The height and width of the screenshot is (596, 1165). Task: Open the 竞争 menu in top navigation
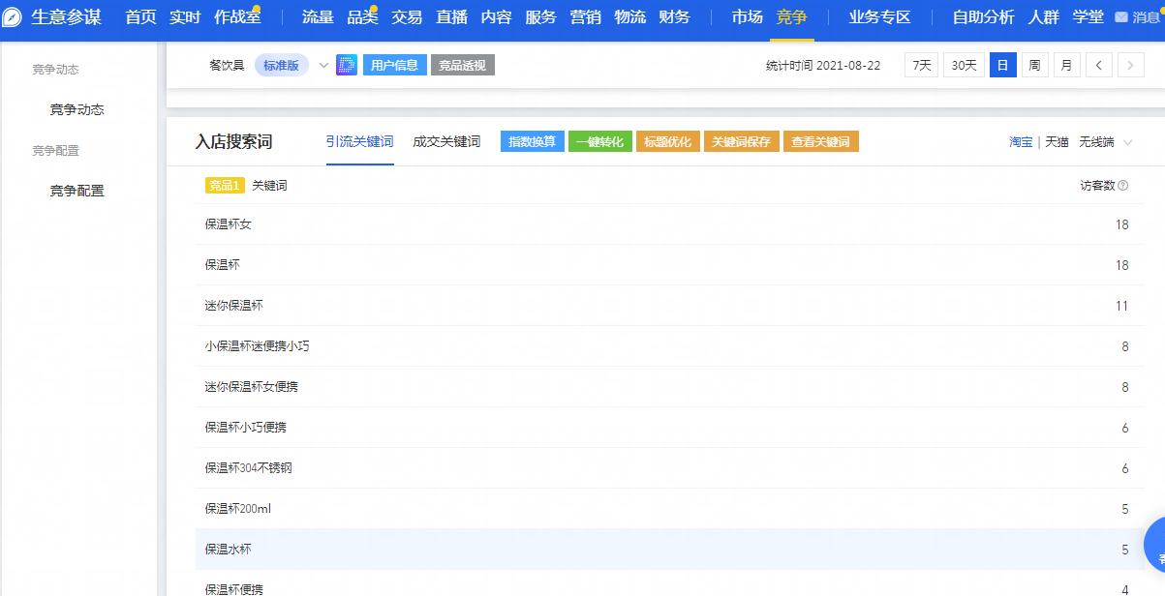click(791, 16)
